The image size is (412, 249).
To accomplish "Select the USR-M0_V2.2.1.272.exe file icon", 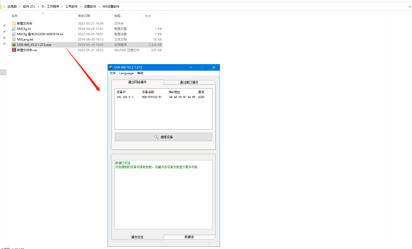I will pyautogui.click(x=14, y=45).
